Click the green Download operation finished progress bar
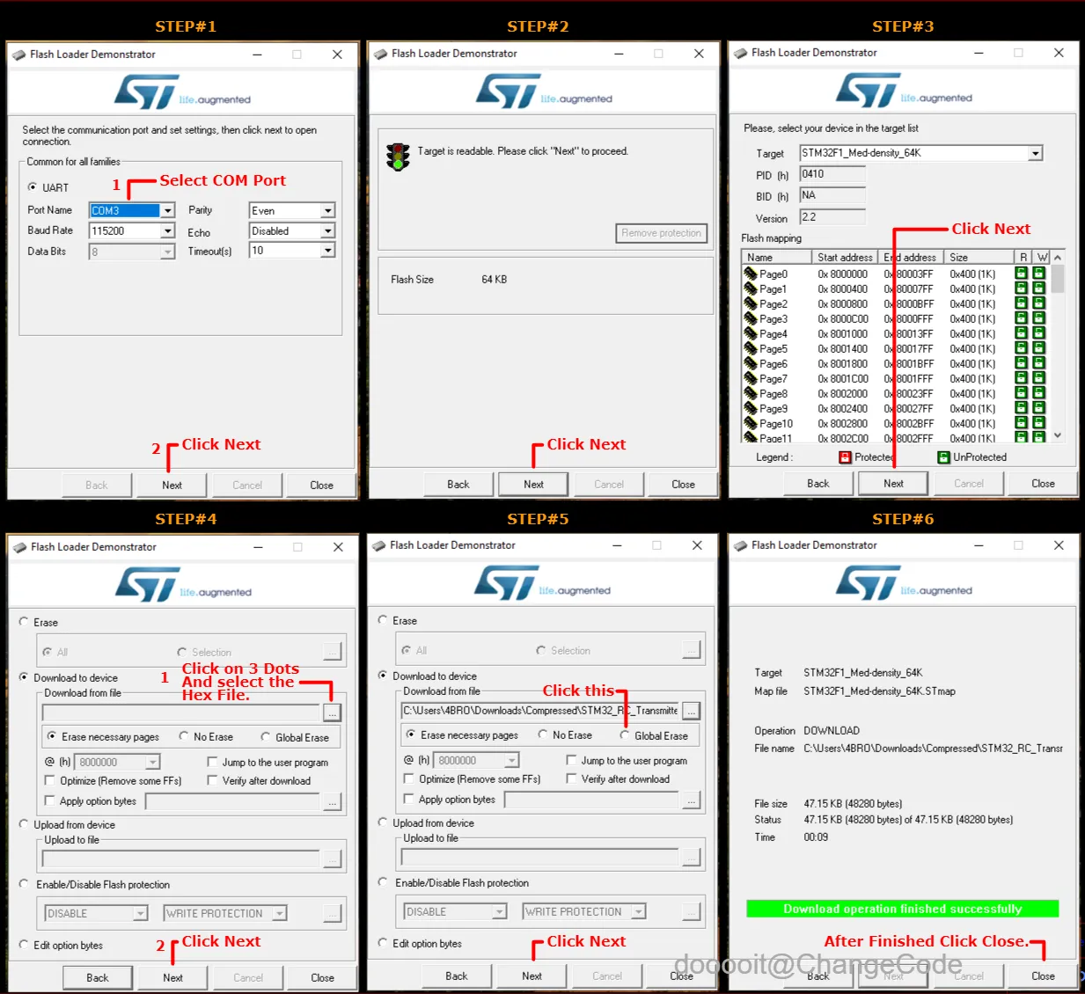 point(902,909)
